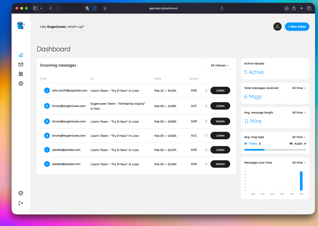Open the All inboxes dropdown
Viewport: 318px width, 226px height.
tap(220, 65)
